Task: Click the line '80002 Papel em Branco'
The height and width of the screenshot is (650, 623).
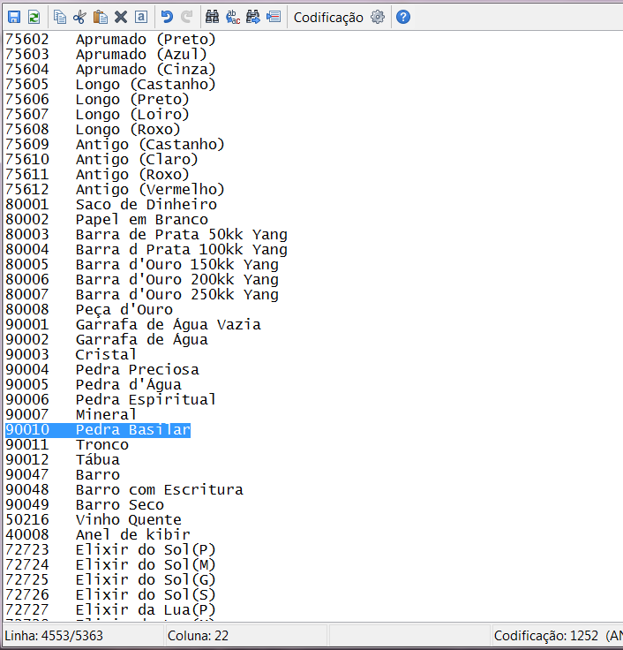Action: click(x=107, y=219)
